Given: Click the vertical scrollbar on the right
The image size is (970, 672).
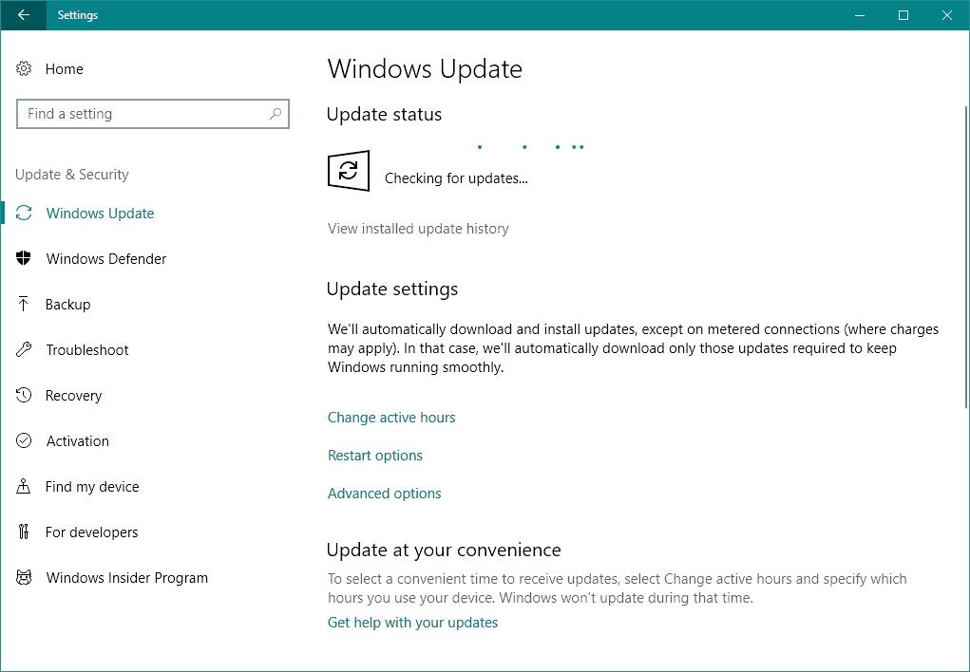Looking at the screenshot, I should coord(966,256).
